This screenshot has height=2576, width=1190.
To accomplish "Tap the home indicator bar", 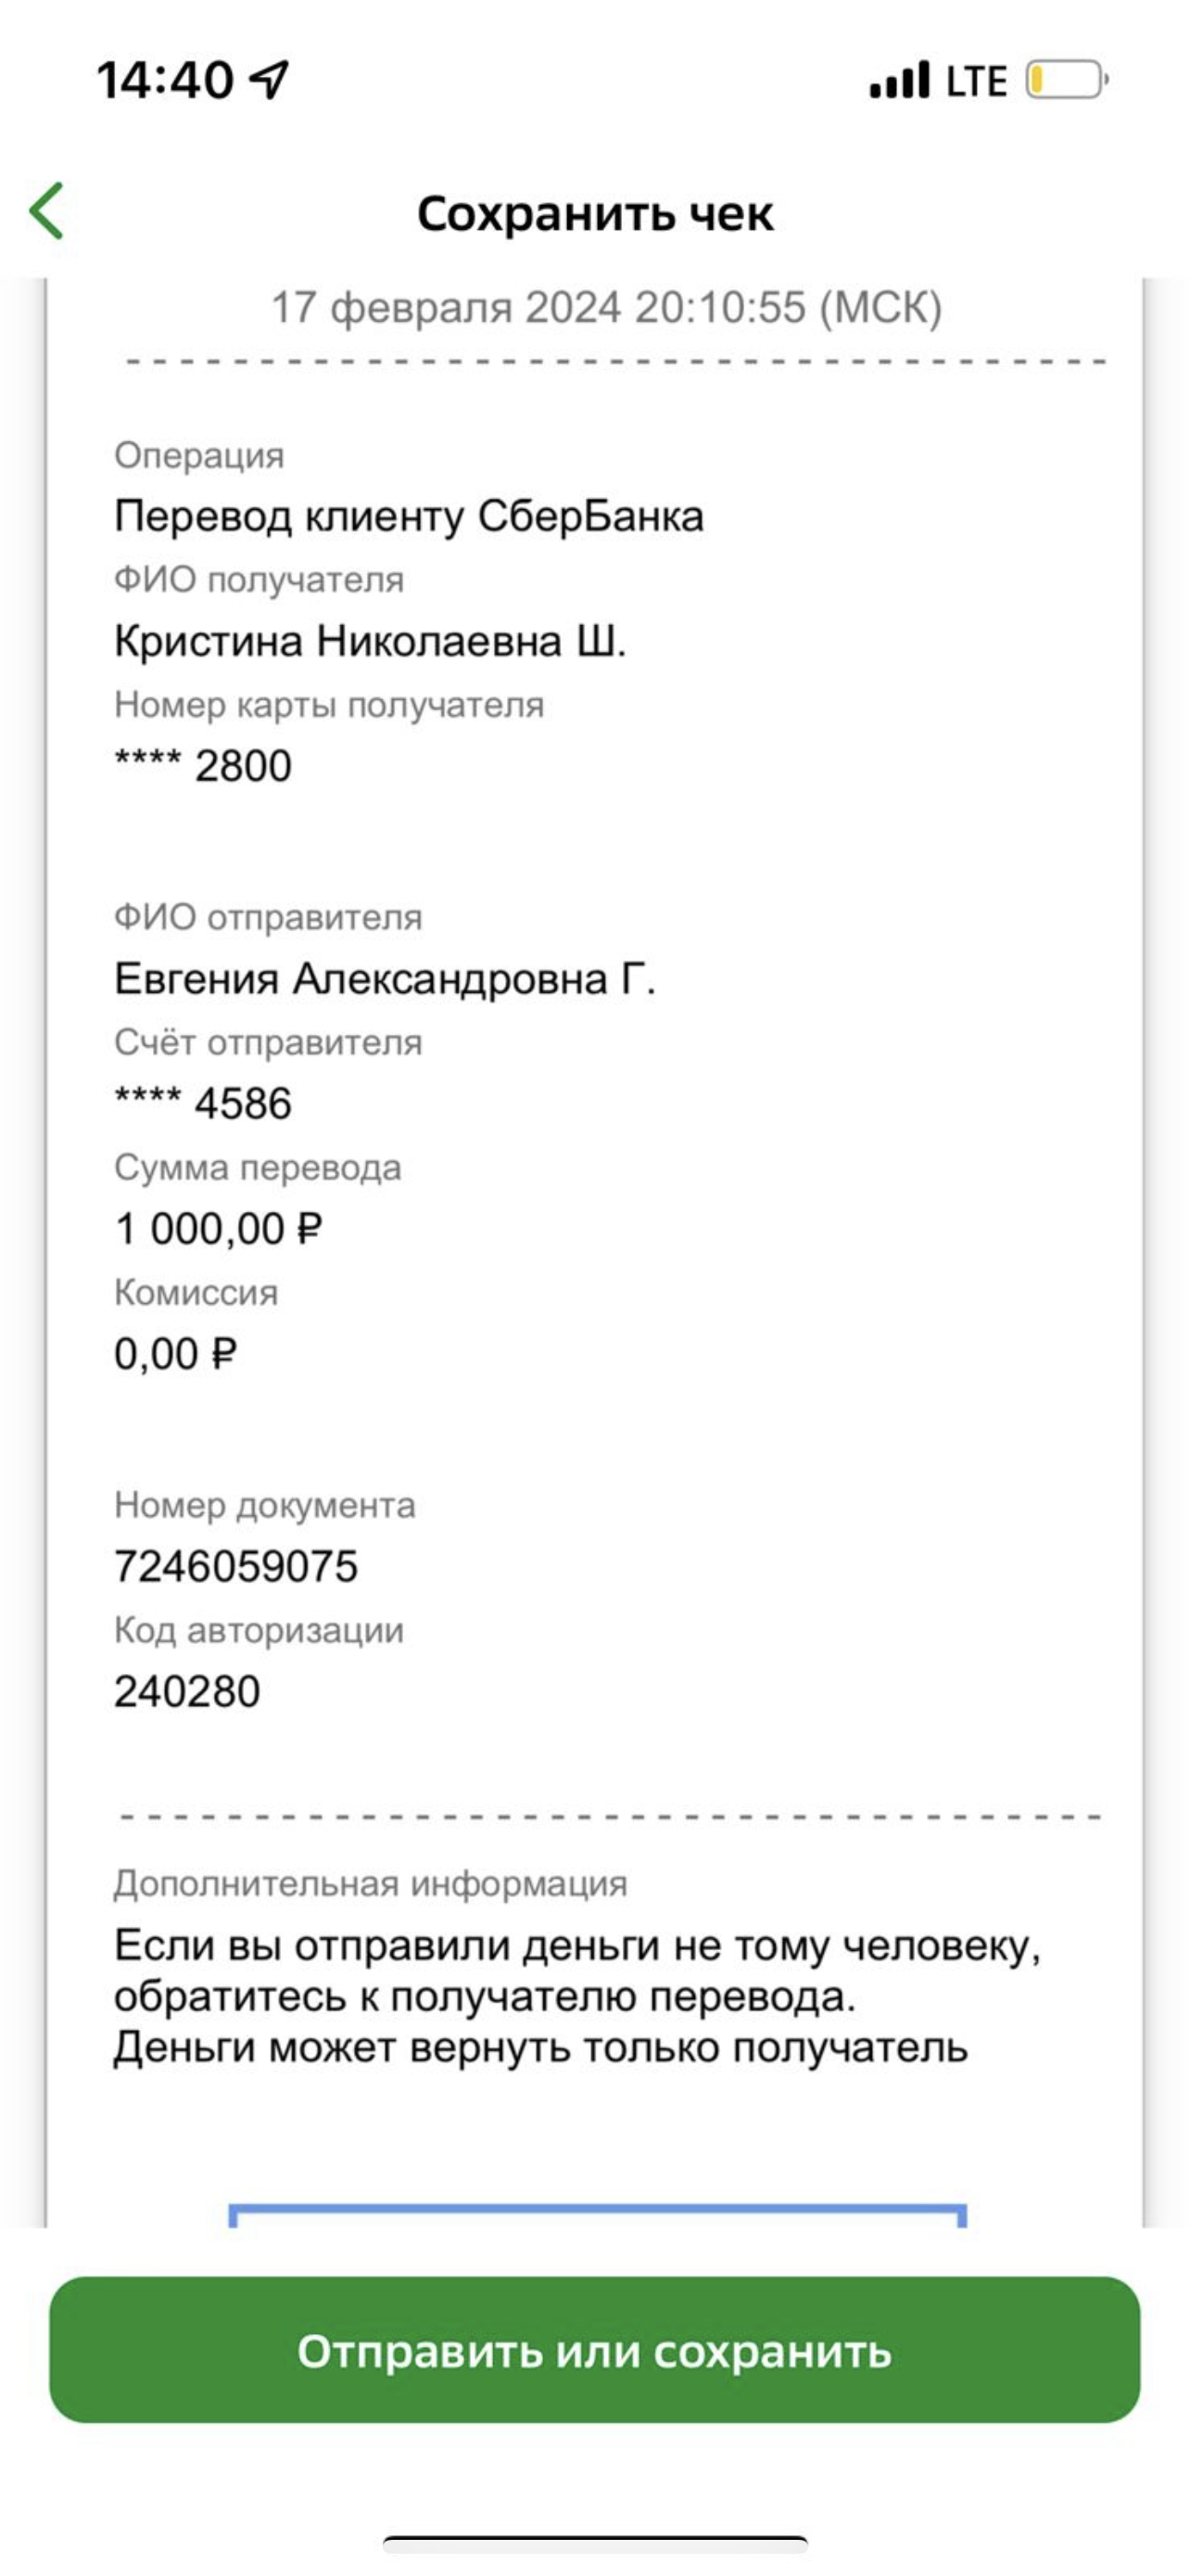I will [596, 2542].
